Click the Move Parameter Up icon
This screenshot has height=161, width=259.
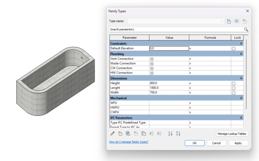pos(152,133)
